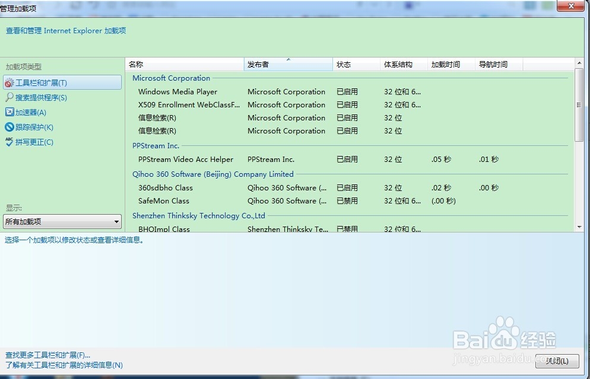The image size is (590, 379).
Task: Select the 工具栏和扩展 gear icon
Action: [x=8, y=82]
